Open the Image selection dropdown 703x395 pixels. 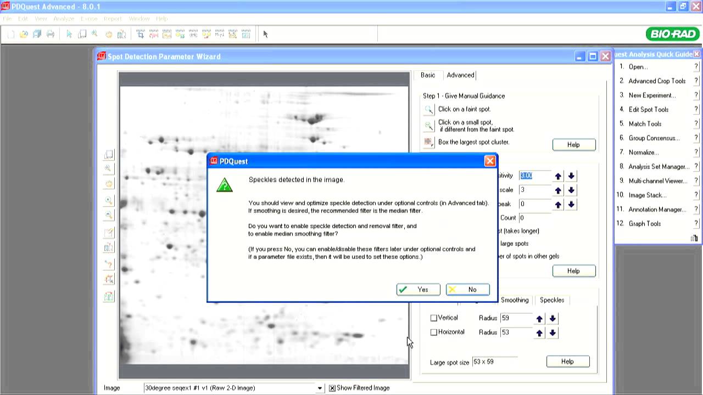coord(320,388)
